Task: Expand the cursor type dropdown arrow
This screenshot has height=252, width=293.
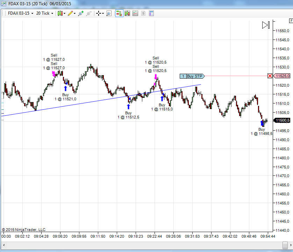Action: [x=103, y=13]
